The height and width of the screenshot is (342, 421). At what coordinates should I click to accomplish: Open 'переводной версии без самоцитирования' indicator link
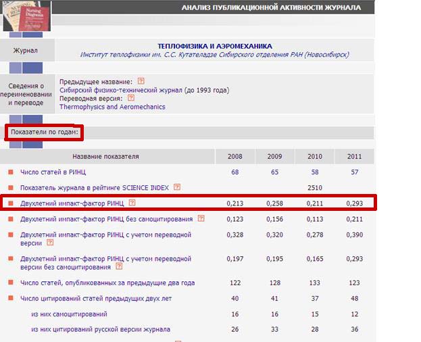point(106,263)
